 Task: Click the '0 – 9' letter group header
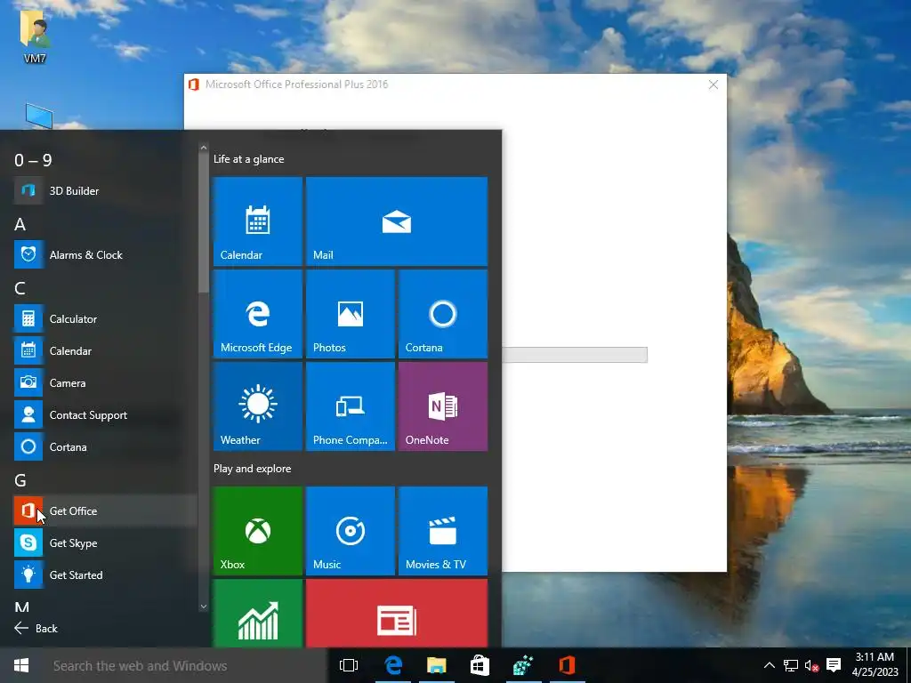pos(33,160)
